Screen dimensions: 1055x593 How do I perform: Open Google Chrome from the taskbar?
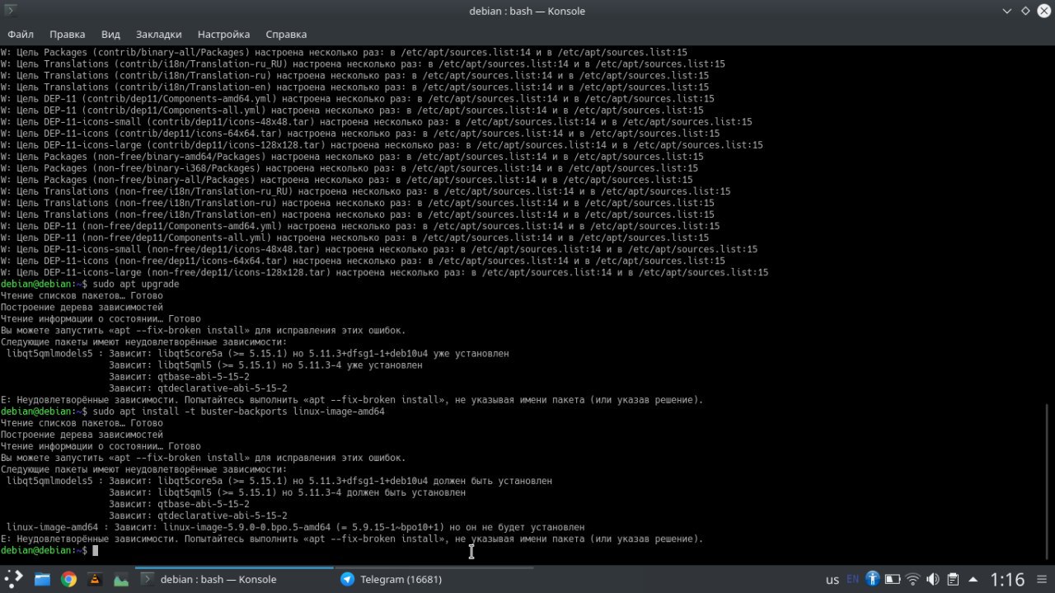pos(68,579)
